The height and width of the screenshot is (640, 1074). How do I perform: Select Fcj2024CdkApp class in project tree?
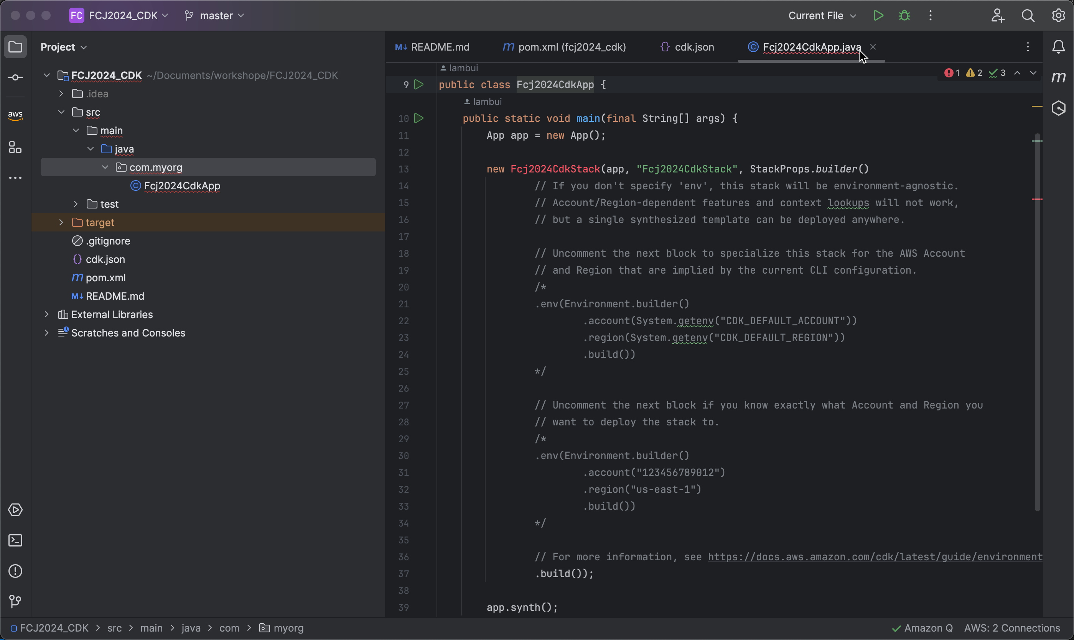click(182, 185)
